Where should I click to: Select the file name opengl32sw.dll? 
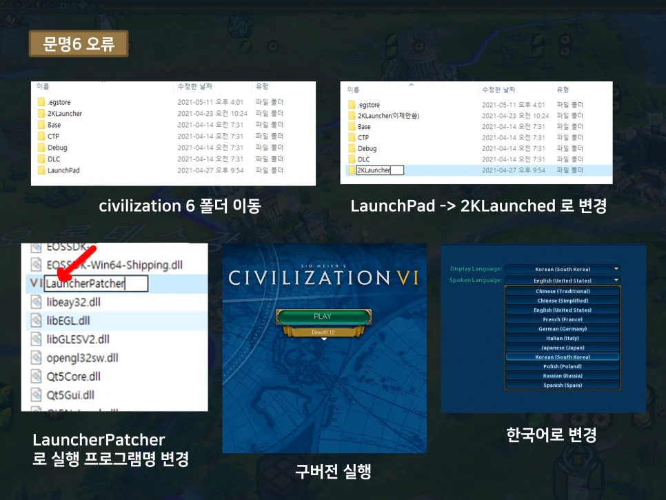(83, 358)
